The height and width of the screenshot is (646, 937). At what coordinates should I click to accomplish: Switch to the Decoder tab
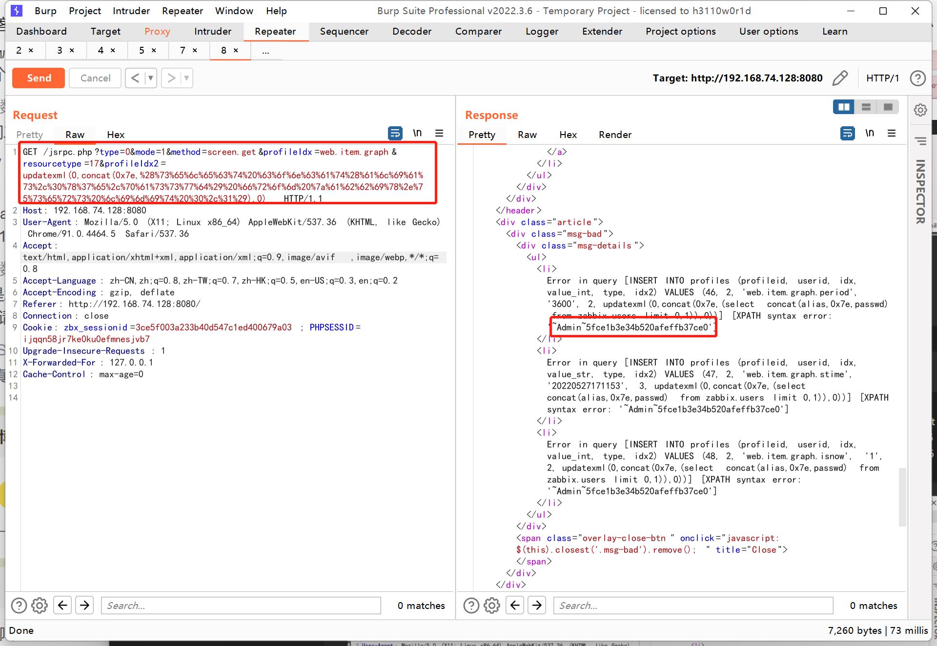tap(412, 31)
